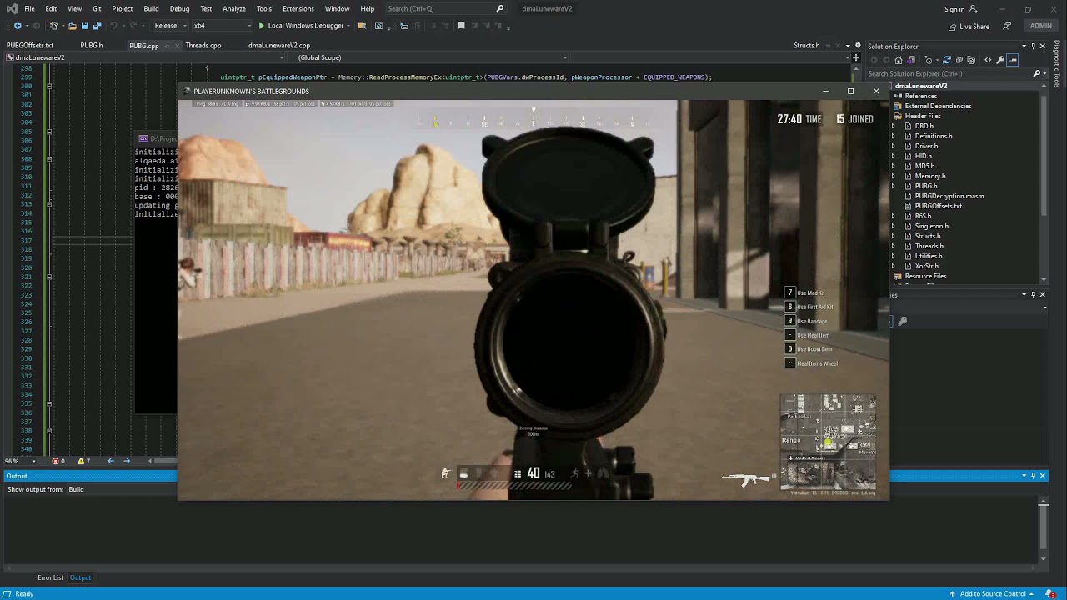Image resolution: width=1067 pixels, height=600 pixels.
Task: Select External Dependencies in Solution Explorer
Action: click(938, 106)
